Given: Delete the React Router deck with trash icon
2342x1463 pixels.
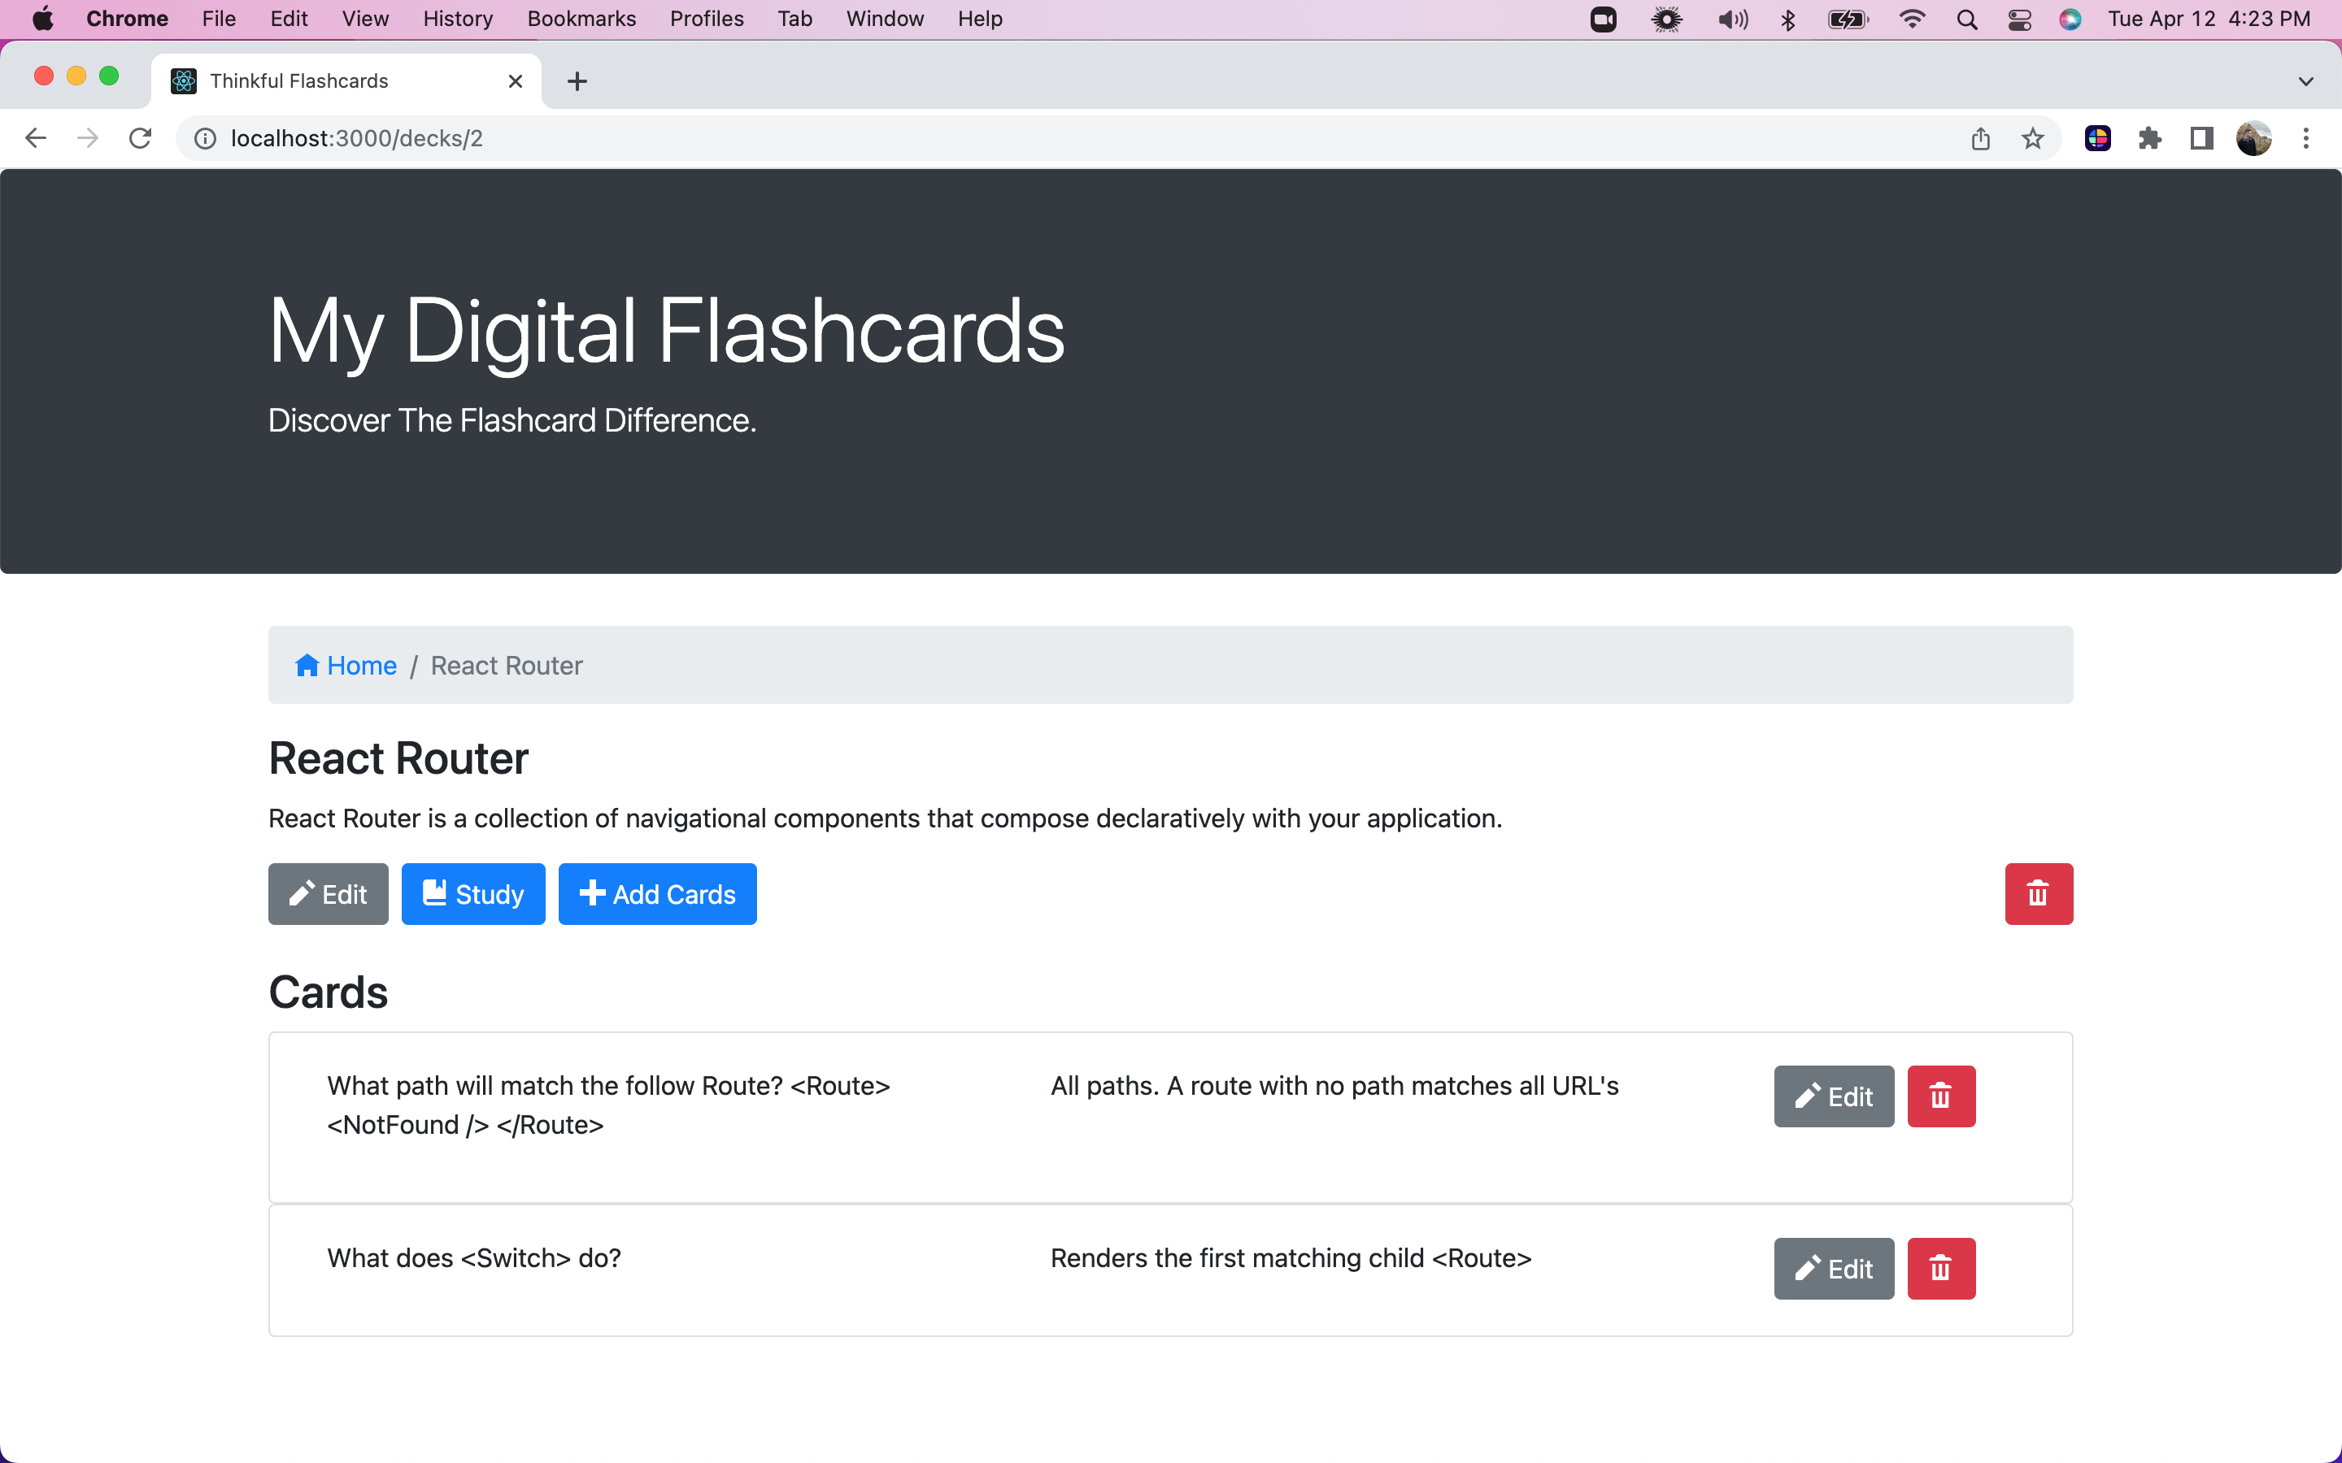Looking at the screenshot, I should click(x=2037, y=893).
